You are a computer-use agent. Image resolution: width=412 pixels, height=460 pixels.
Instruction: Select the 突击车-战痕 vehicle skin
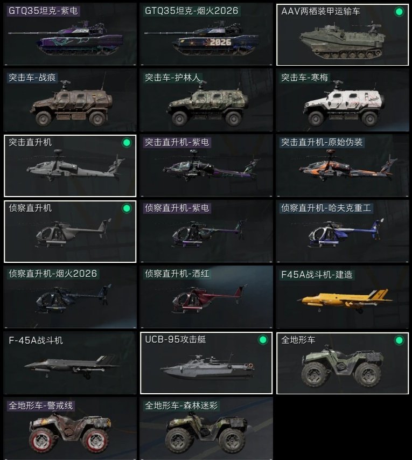coord(70,100)
